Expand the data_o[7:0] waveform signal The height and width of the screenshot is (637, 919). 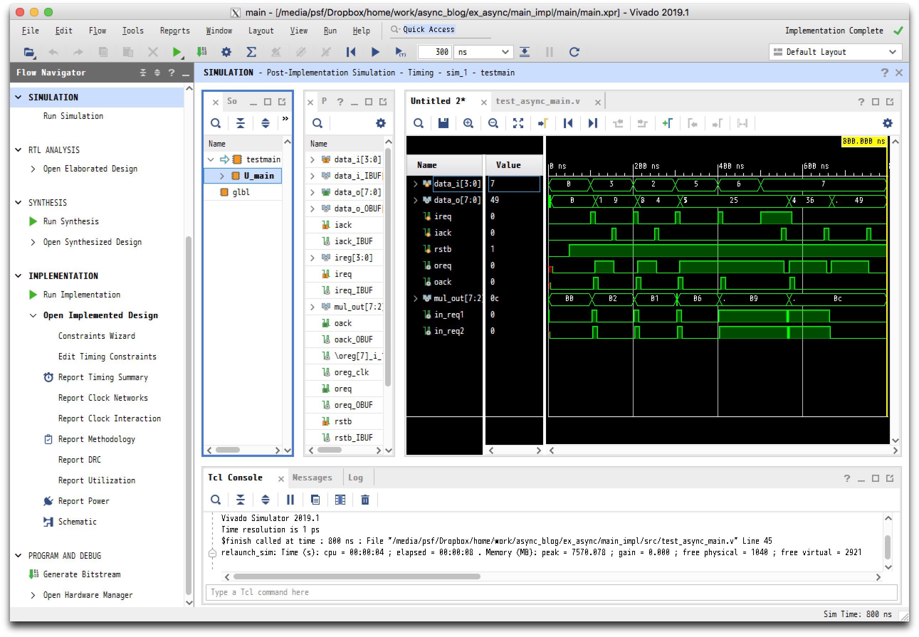[416, 200]
